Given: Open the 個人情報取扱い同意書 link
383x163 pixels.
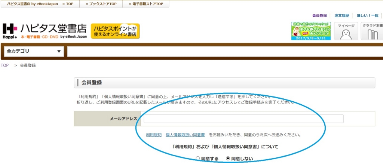Looking at the screenshot, I should (185, 135).
